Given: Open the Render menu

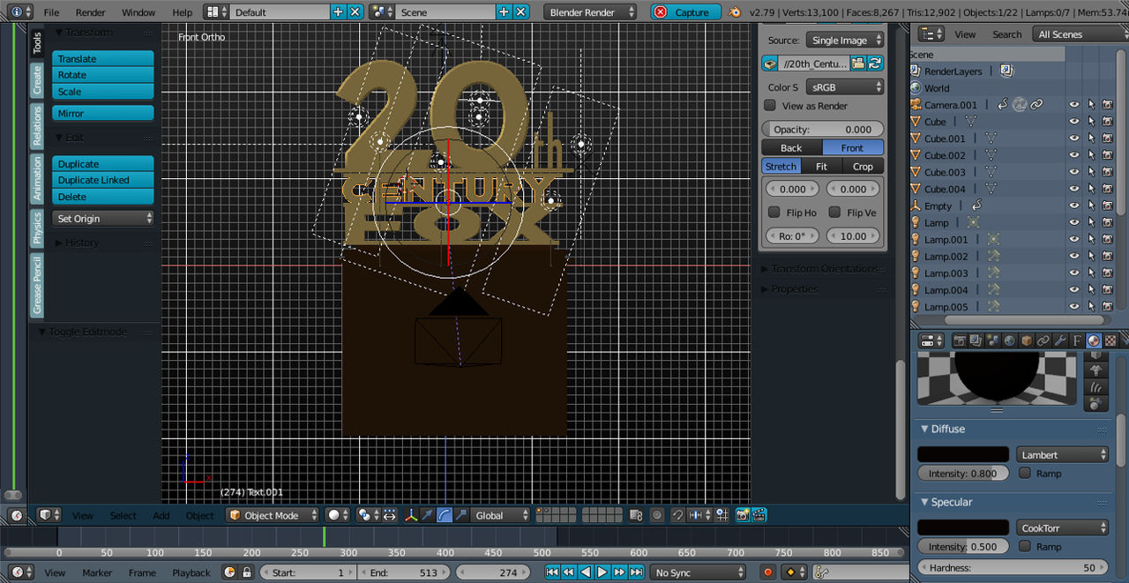Looking at the screenshot, I should (90, 12).
